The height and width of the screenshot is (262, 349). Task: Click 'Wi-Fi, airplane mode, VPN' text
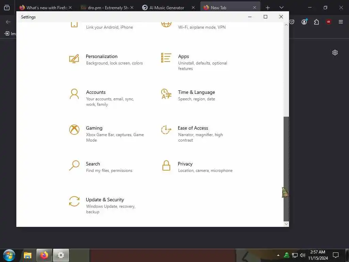(202, 27)
